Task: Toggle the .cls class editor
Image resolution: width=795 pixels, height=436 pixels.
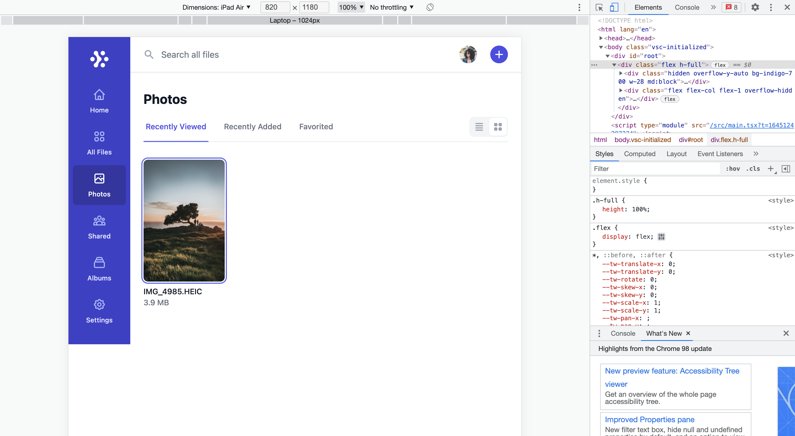Action: pyautogui.click(x=753, y=169)
